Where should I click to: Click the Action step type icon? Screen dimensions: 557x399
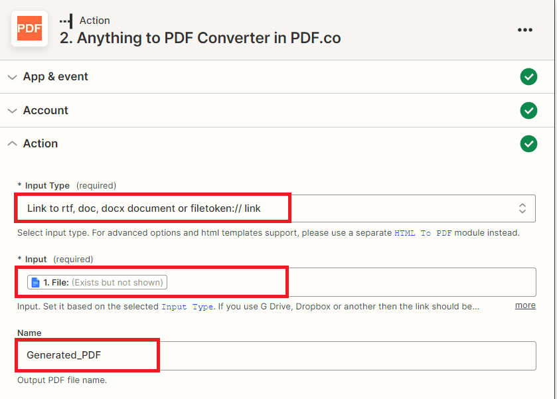point(66,21)
